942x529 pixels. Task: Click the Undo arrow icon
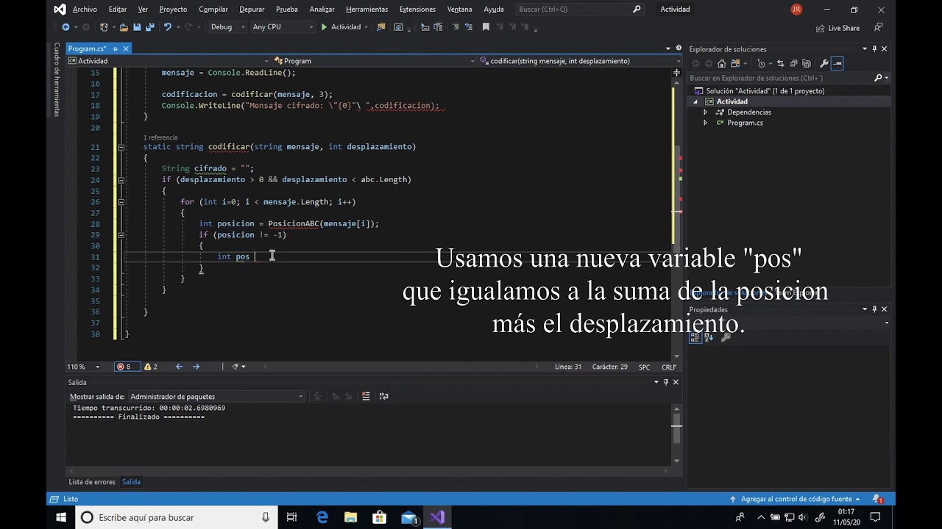[x=167, y=27]
